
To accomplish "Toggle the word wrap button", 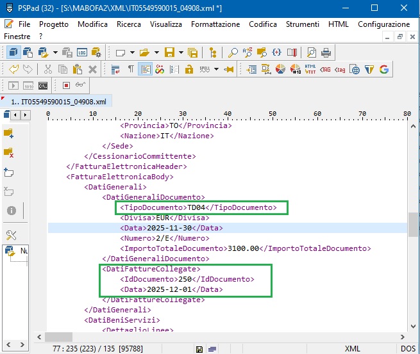I will coord(116,69).
